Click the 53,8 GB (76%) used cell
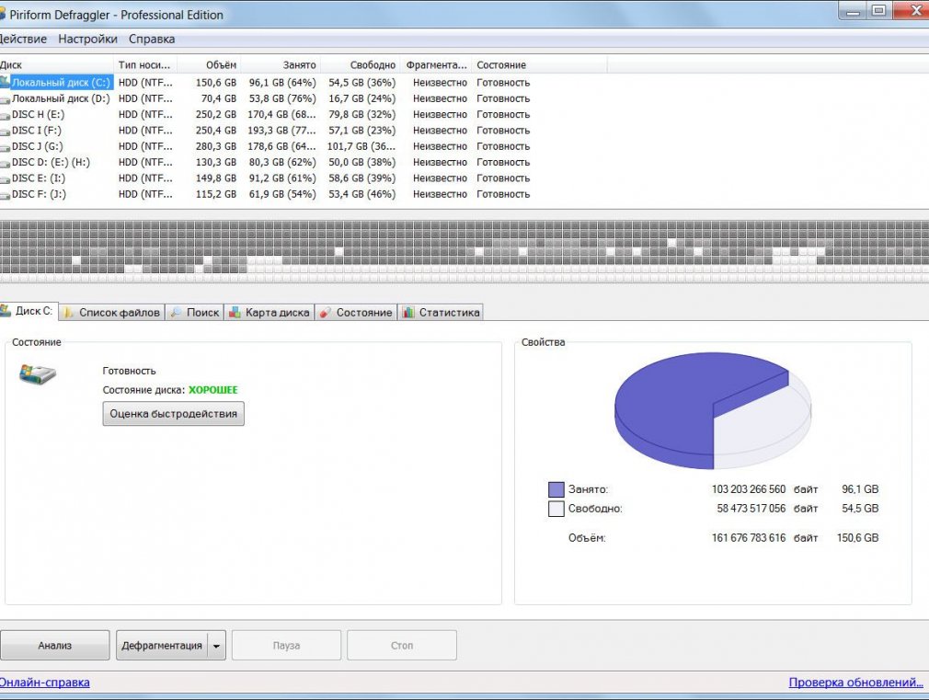This screenshot has height=700, width=929. click(x=282, y=98)
